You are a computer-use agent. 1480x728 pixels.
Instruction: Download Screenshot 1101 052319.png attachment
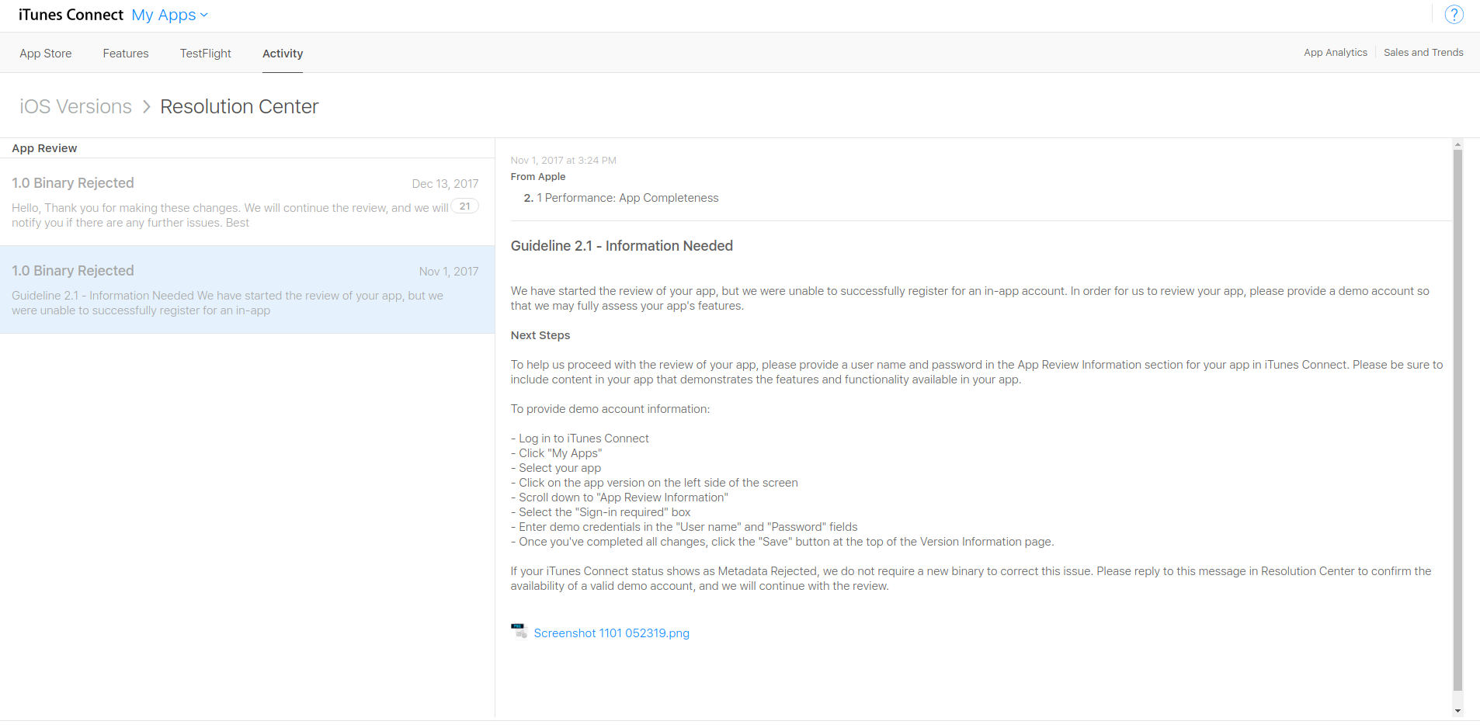point(612,633)
